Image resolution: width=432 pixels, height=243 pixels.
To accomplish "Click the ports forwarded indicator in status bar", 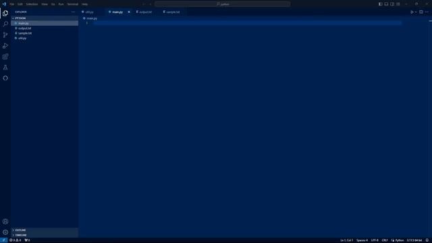I will (27, 240).
